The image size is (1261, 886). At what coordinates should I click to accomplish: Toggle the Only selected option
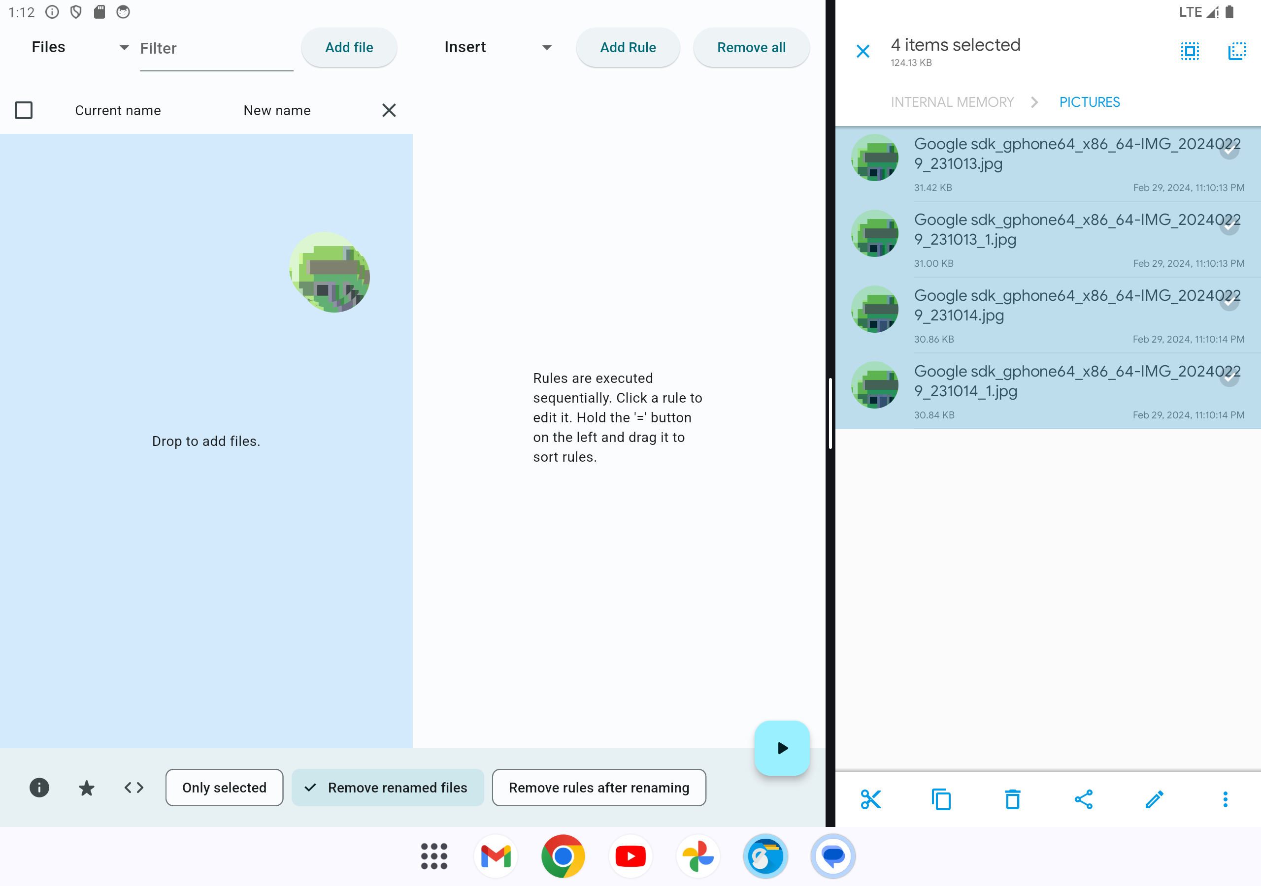click(224, 788)
